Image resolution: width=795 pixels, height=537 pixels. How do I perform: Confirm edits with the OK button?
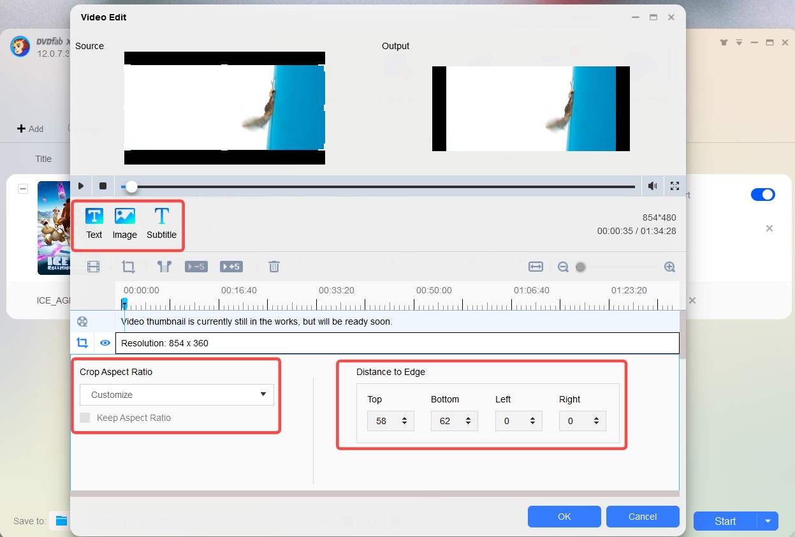564,517
